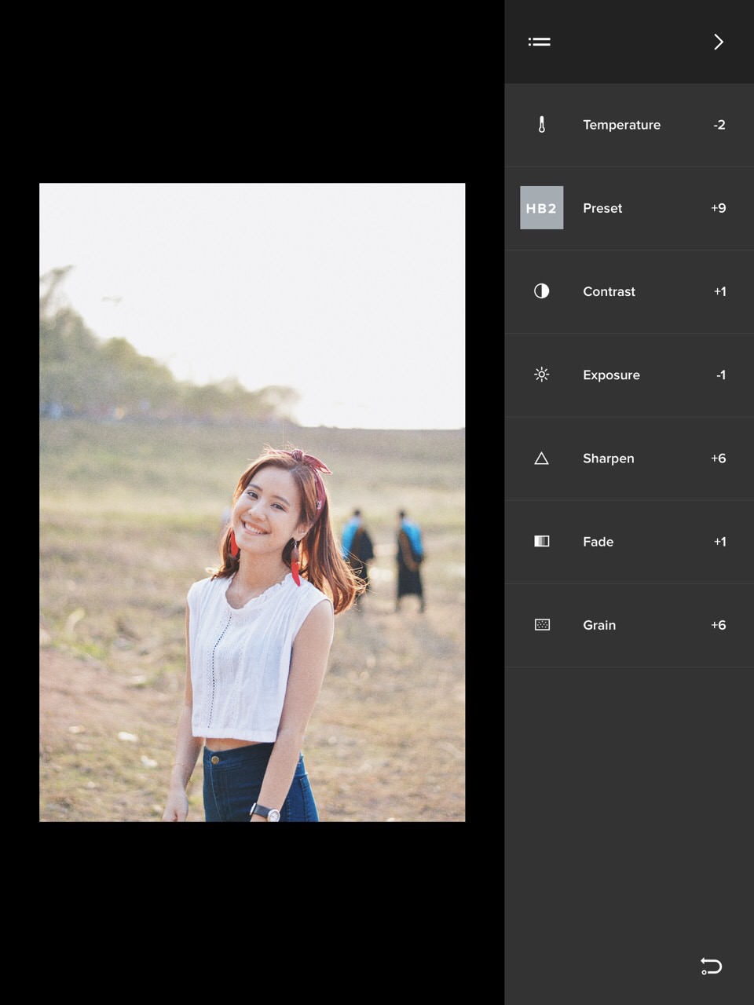Tap the Contrast value +1
The height and width of the screenshot is (1005, 754).
[x=719, y=291]
